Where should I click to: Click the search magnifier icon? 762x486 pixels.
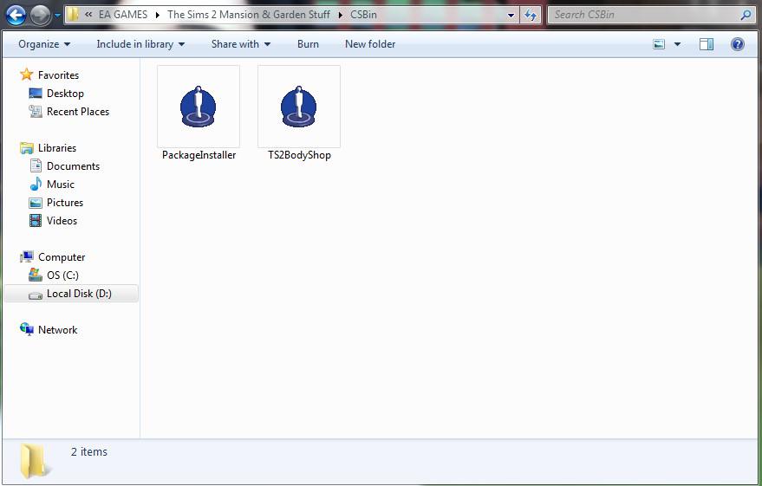pos(746,15)
